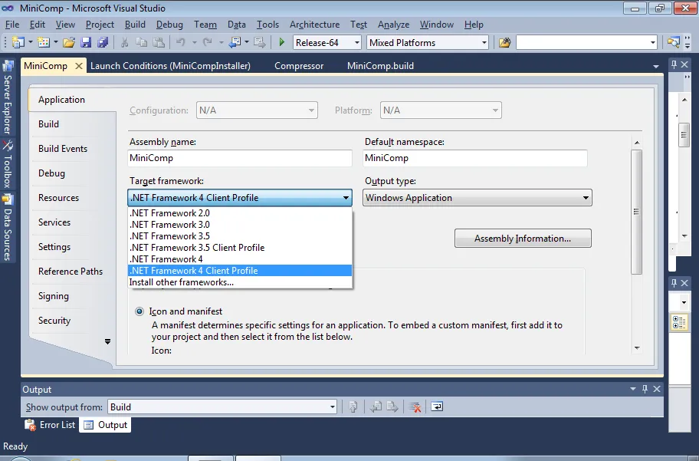Open the document tab list dropdown arrow
Image resolution: width=699 pixels, height=461 pixels.
[x=656, y=67]
